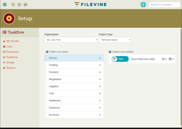
Task: Edit the Archived phase with pencil icon
Action: [100, 115]
